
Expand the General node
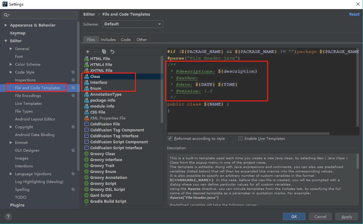pyautogui.click(x=11, y=49)
